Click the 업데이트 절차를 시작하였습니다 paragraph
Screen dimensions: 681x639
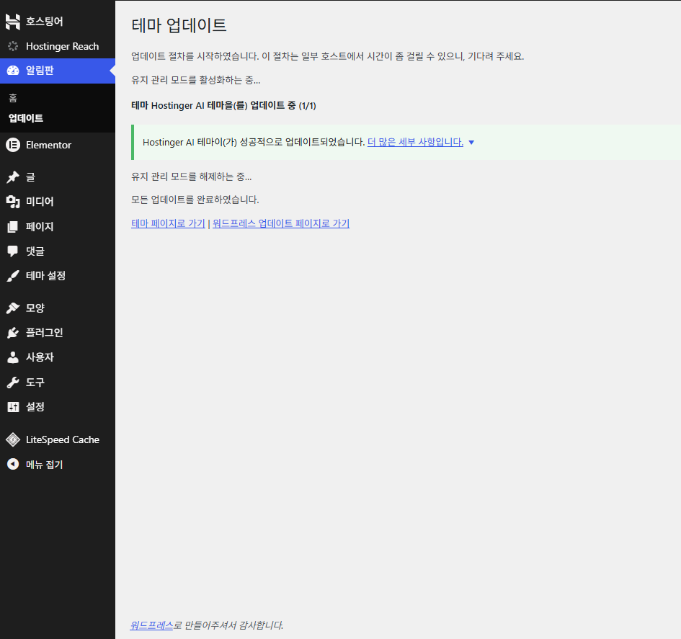coord(328,56)
